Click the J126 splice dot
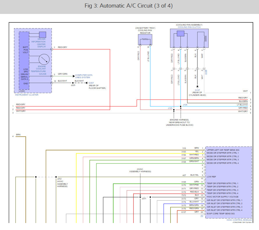This screenshot has height=230, width=259. click(x=180, y=106)
